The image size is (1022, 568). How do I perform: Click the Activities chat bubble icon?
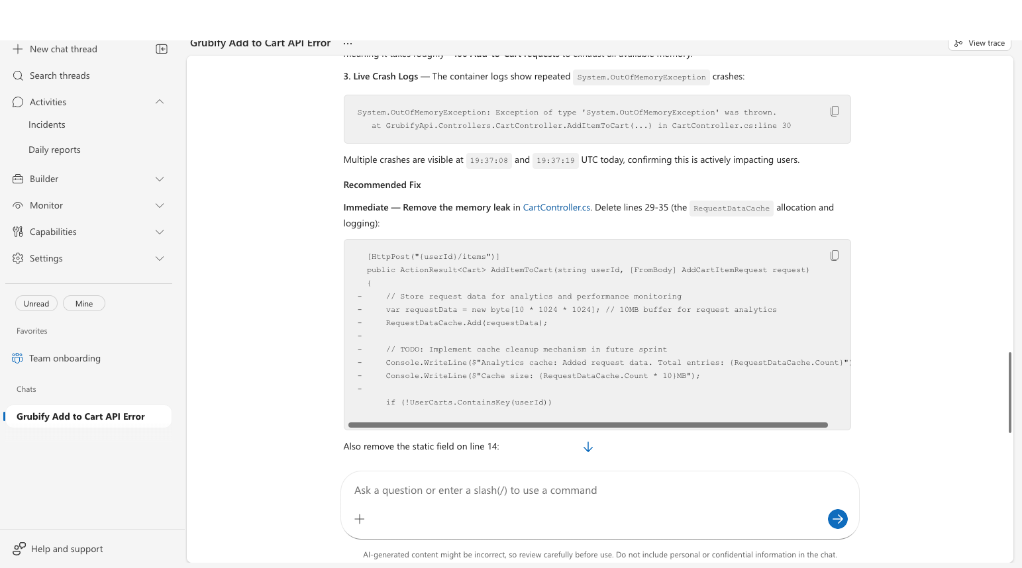point(18,102)
